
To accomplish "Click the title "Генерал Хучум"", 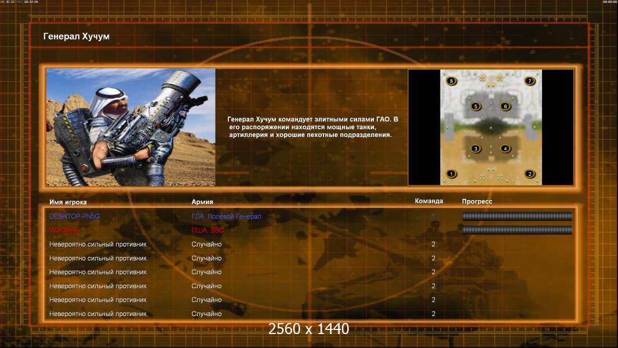I will click(77, 37).
